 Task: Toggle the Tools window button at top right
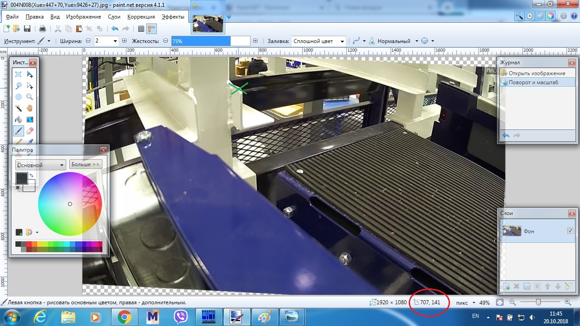519,16
